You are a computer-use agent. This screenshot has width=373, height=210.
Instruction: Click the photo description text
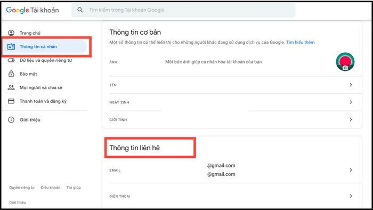click(213, 62)
